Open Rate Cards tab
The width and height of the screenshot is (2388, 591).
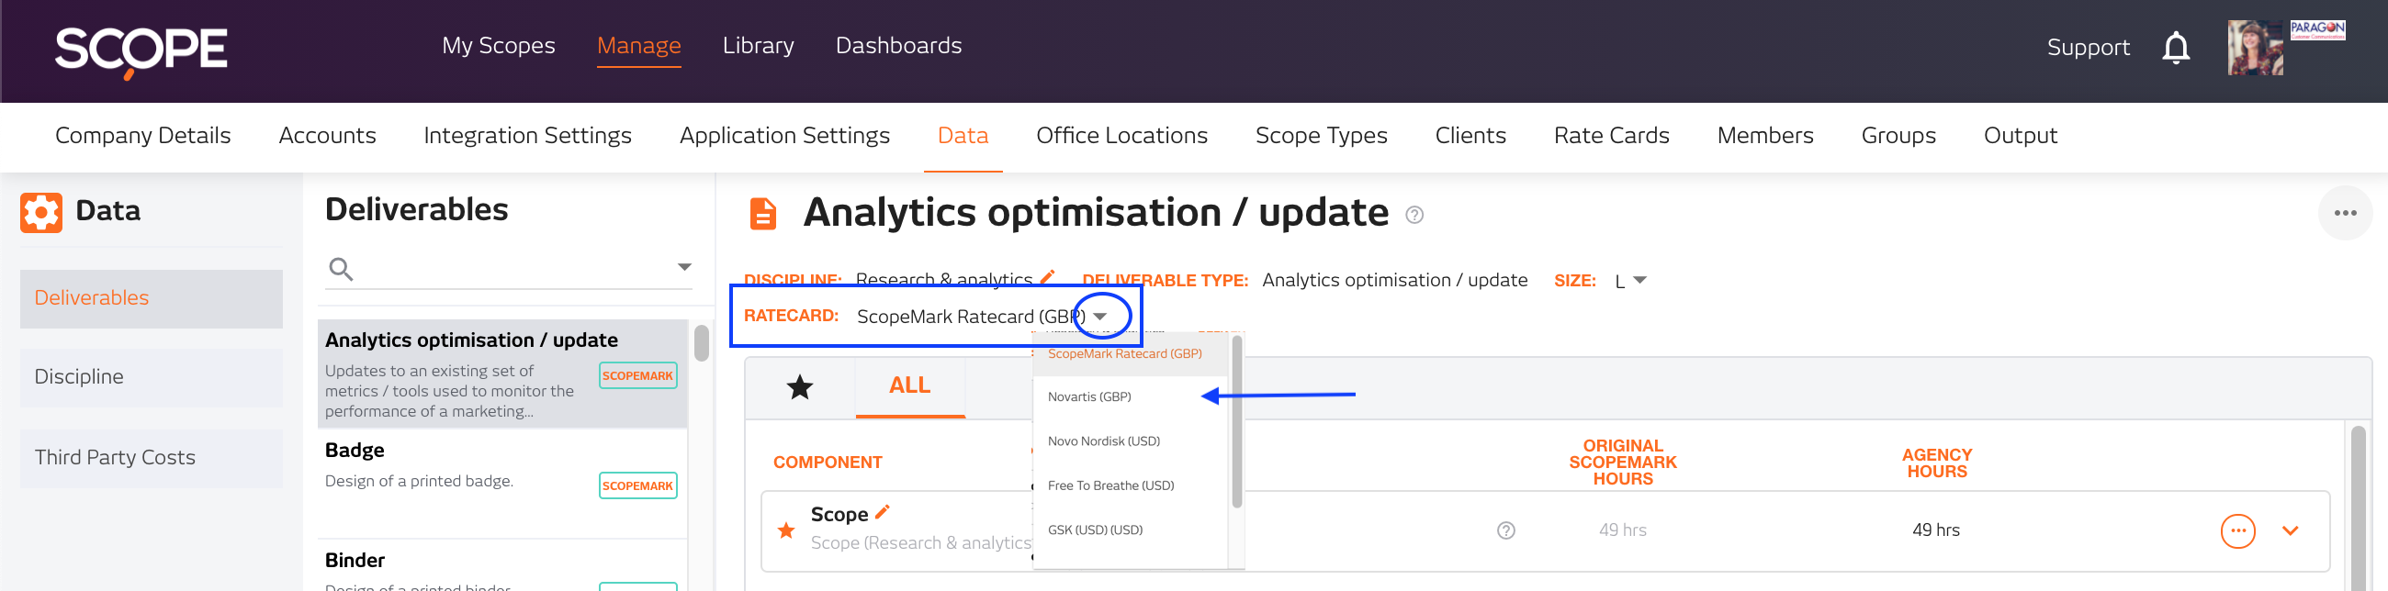[x=1611, y=135]
